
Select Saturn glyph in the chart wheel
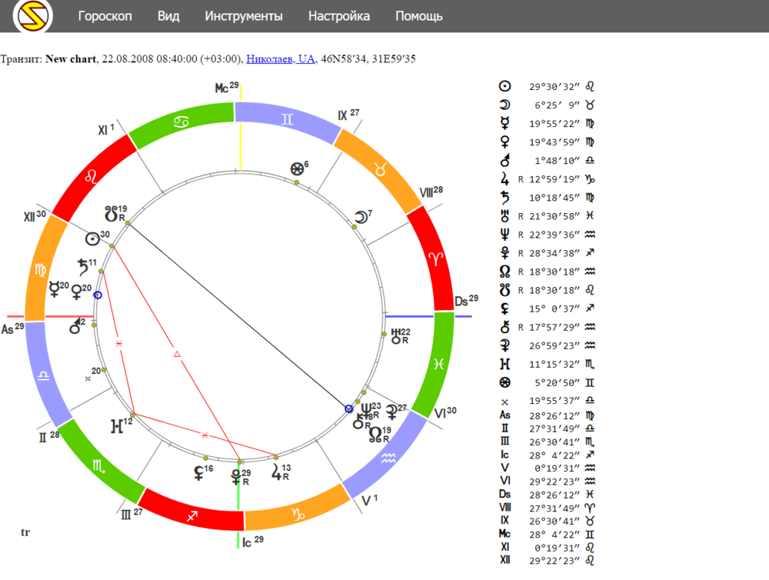pyautogui.click(x=83, y=268)
